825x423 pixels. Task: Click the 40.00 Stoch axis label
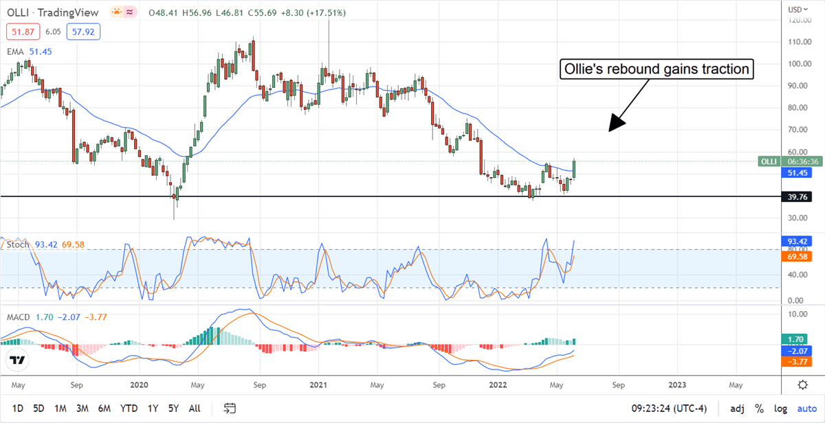coord(799,275)
